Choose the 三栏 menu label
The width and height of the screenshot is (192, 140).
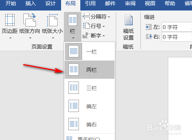[x=91, y=88]
